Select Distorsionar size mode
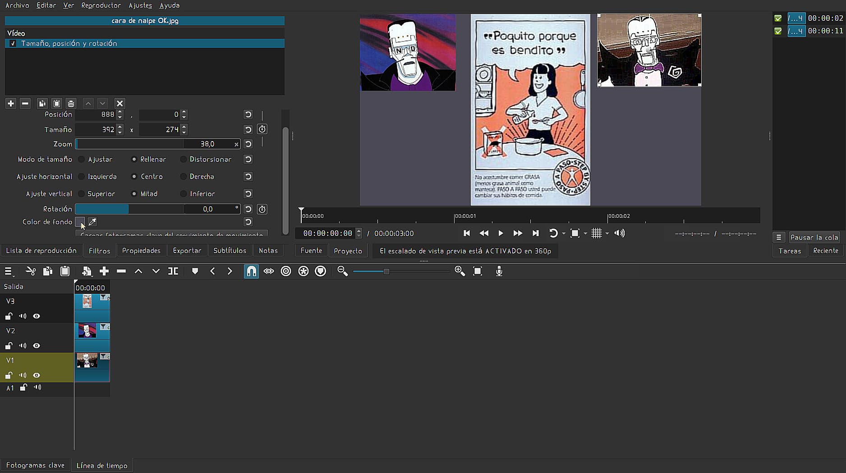The image size is (846, 473). pos(184,159)
